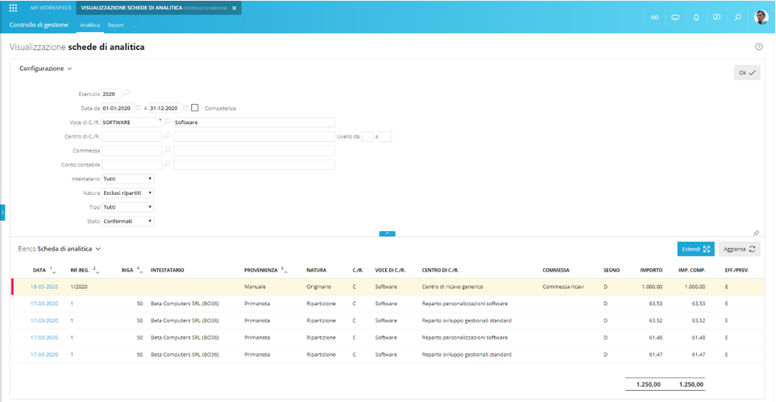Expand the Intestatario dropdown
Image resolution: width=776 pixels, height=402 pixels.
(128, 179)
